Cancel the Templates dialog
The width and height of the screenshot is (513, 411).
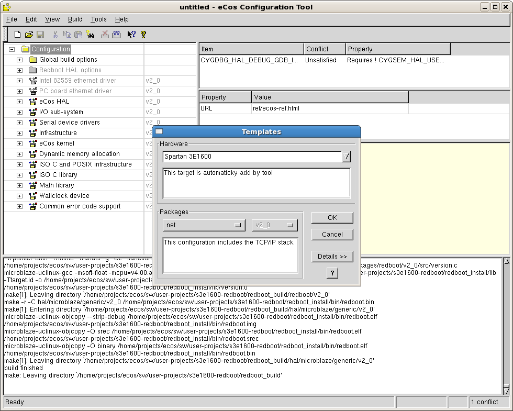pos(332,235)
